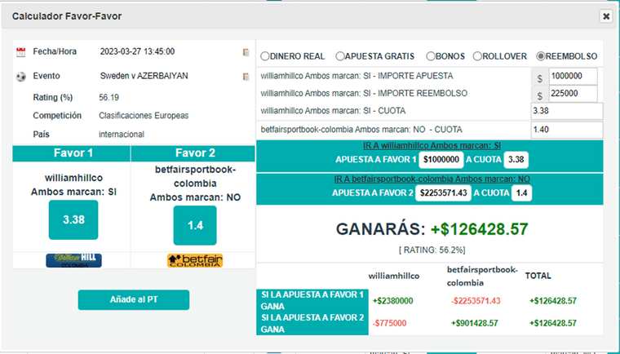Click the +$901428.57 result cell
Screen dimensions: 620x354
(475, 323)
